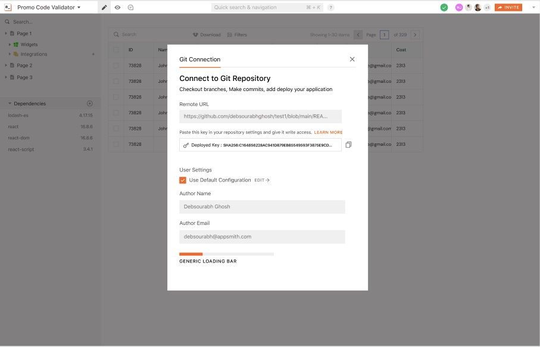This screenshot has height=347, width=540.
Task: Go to next table page arrow
Action: click(x=415, y=35)
